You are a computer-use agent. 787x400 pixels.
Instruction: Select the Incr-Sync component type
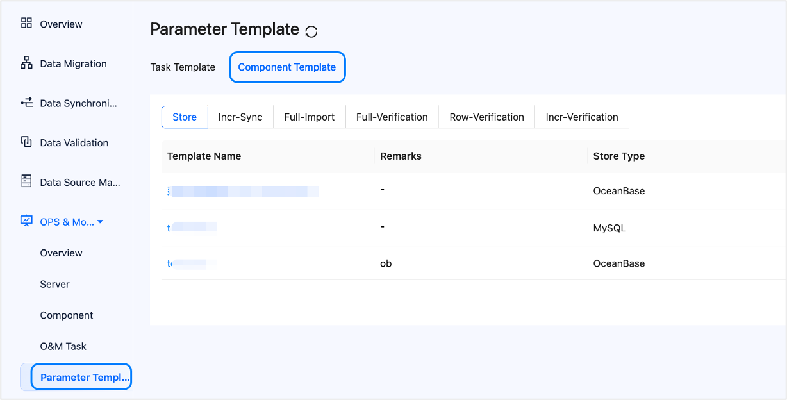[240, 117]
